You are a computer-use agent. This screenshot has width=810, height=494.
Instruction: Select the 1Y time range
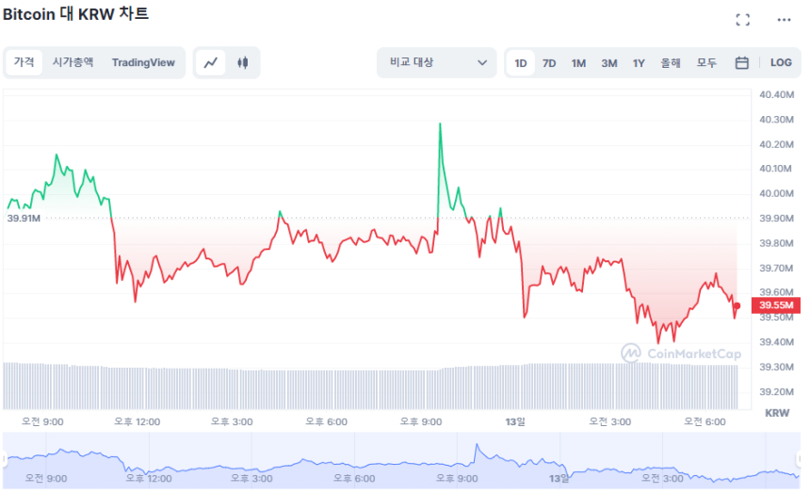pos(639,63)
